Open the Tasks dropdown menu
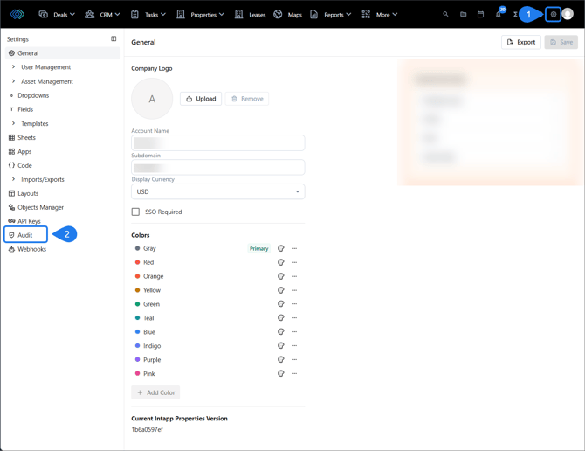 (148, 15)
